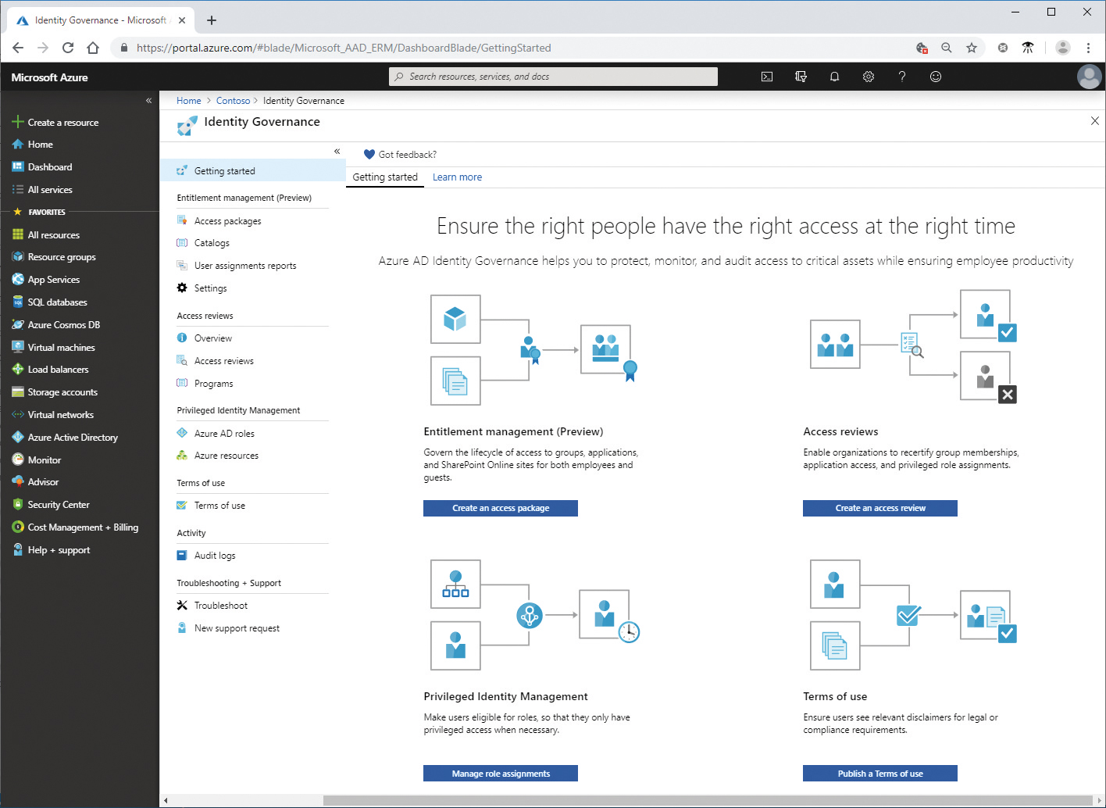Click the search resources input field
Screen dimensions: 1106x808
[553, 77]
